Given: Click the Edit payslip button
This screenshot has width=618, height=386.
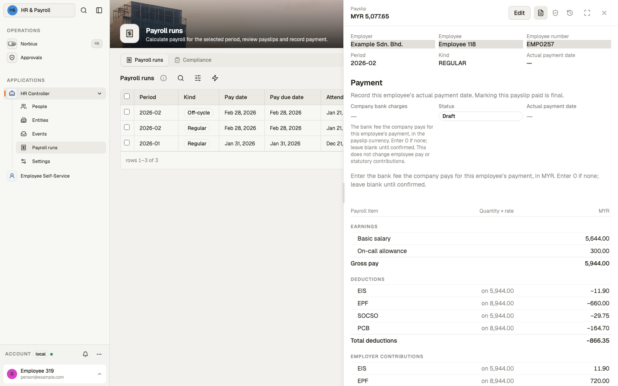Looking at the screenshot, I should pos(519,13).
